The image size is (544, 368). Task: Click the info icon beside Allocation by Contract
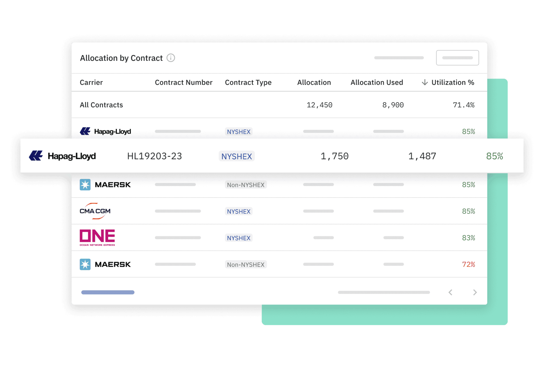[x=171, y=58]
